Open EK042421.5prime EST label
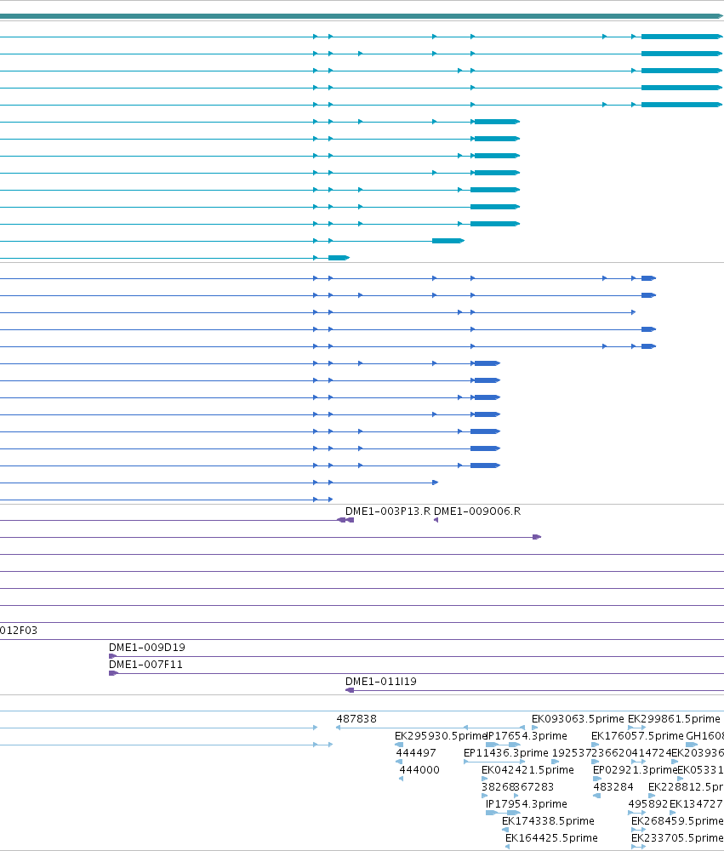The image size is (724, 851). tap(527, 770)
